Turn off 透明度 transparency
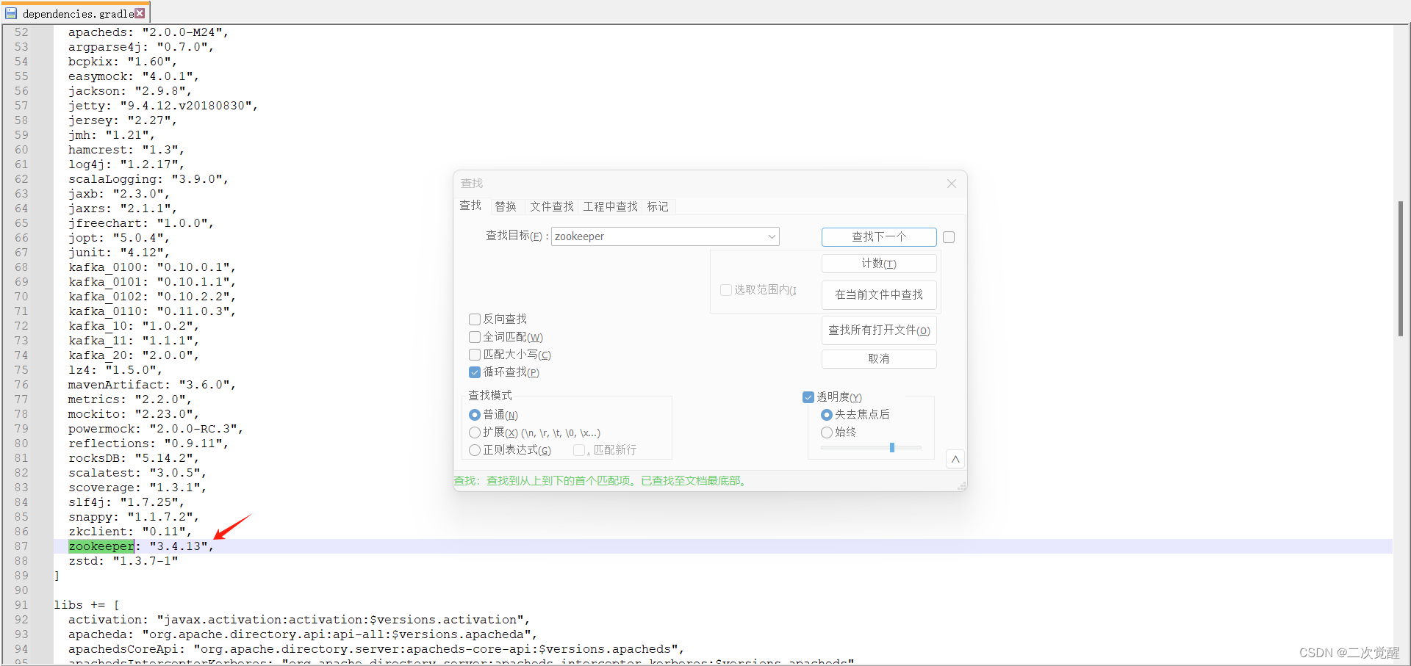This screenshot has height=666, width=1411. pos(808,397)
